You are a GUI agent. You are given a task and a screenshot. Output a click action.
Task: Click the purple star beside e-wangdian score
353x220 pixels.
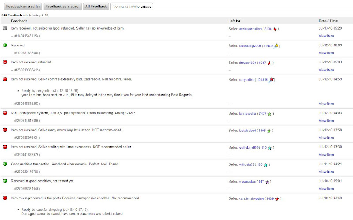(x=267, y=182)
